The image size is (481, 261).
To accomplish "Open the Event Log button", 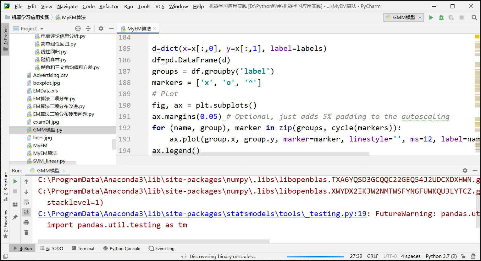I will click(162, 248).
